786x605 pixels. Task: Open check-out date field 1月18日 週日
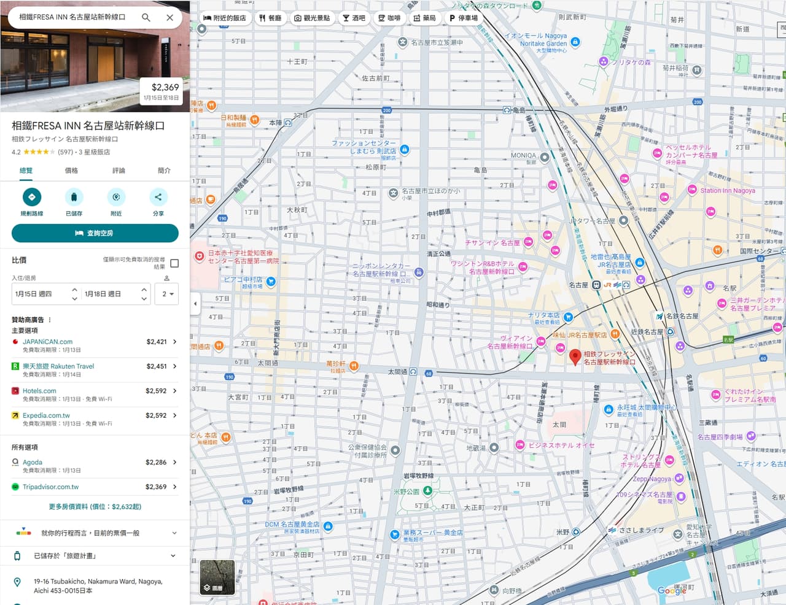[117, 294]
